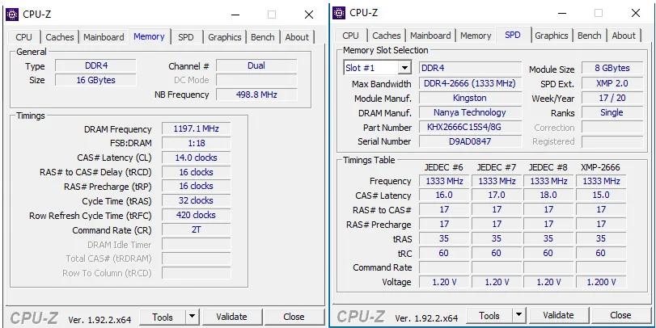Open Caches tab in right window
Viewport: 656px width, 328px height.
point(386,36)
